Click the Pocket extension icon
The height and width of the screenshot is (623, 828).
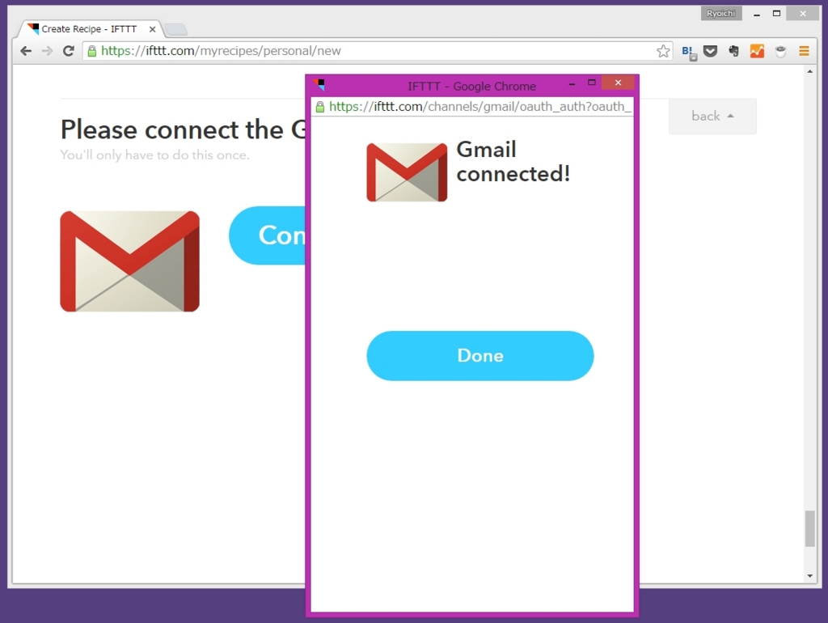coord(710,51)
